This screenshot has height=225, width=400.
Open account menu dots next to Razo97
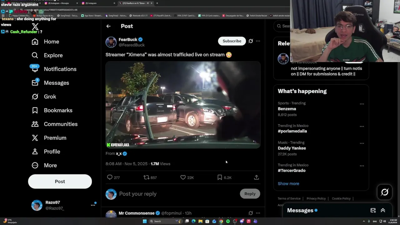pos(93,205)
